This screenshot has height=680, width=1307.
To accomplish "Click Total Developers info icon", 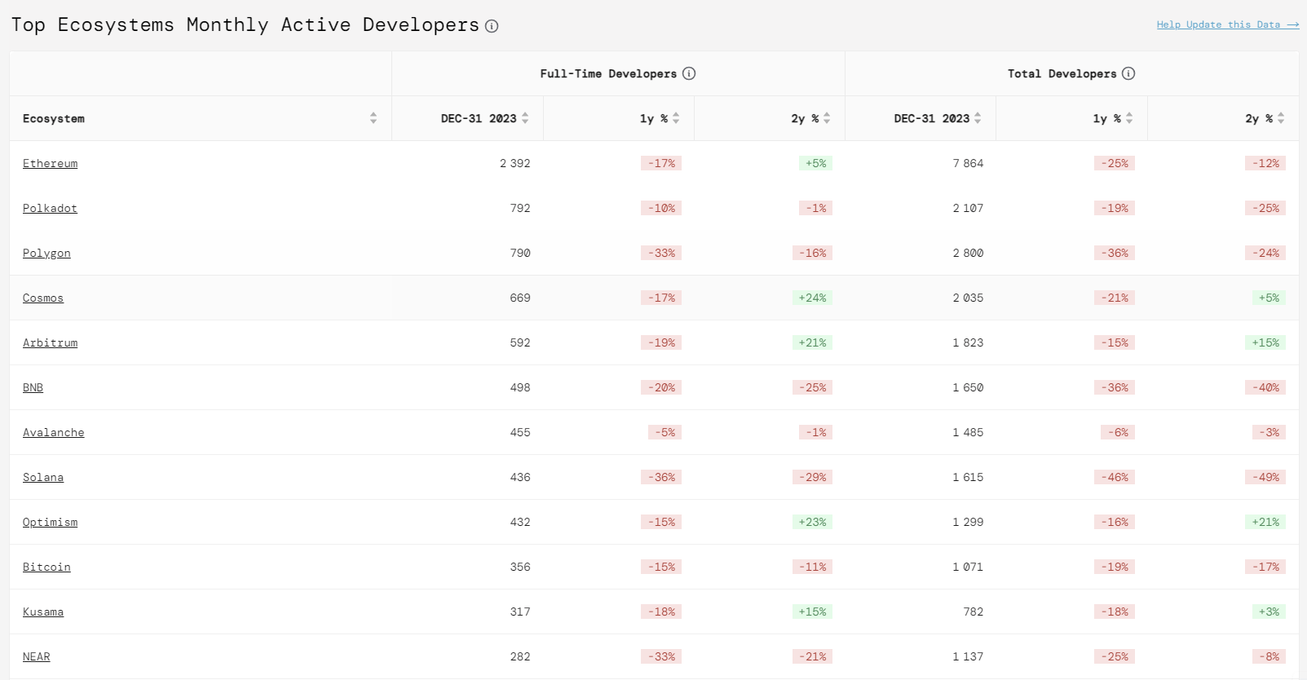I will [1128, 73].
